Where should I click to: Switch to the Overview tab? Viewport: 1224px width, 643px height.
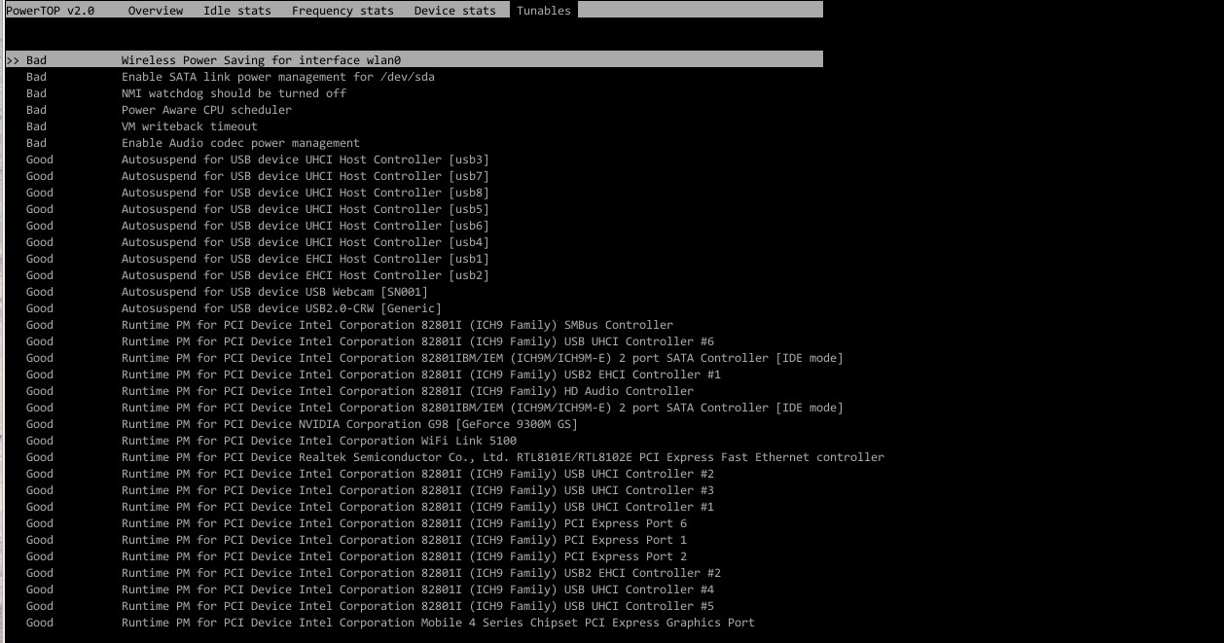[x=156, y=11]
